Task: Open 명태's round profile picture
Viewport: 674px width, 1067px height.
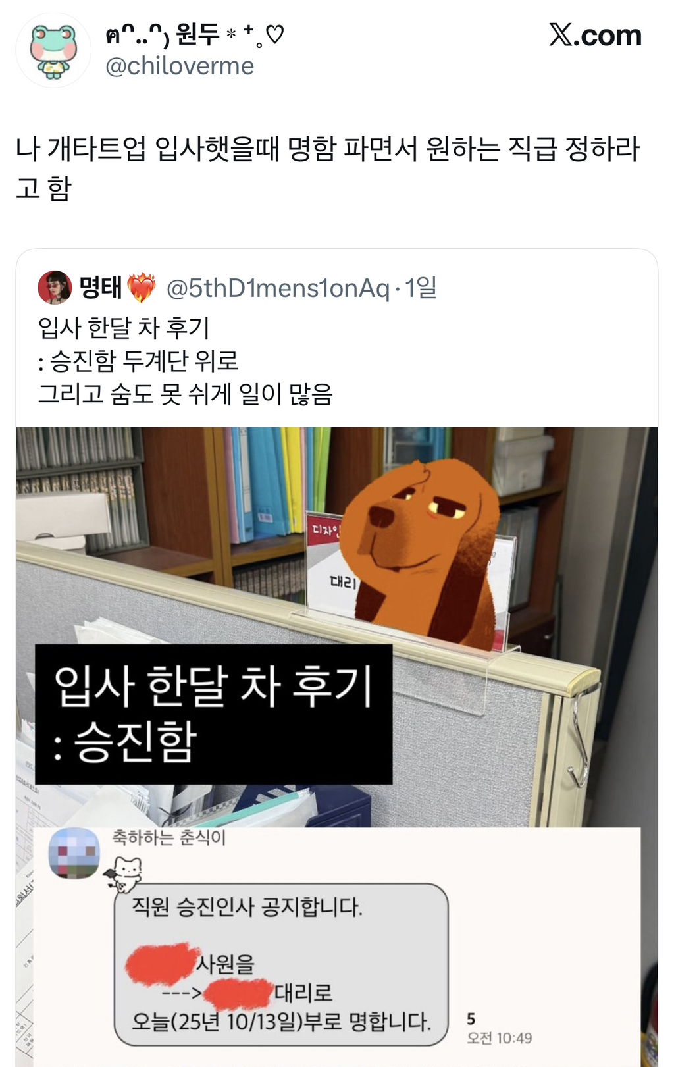Action: (55, 288)
